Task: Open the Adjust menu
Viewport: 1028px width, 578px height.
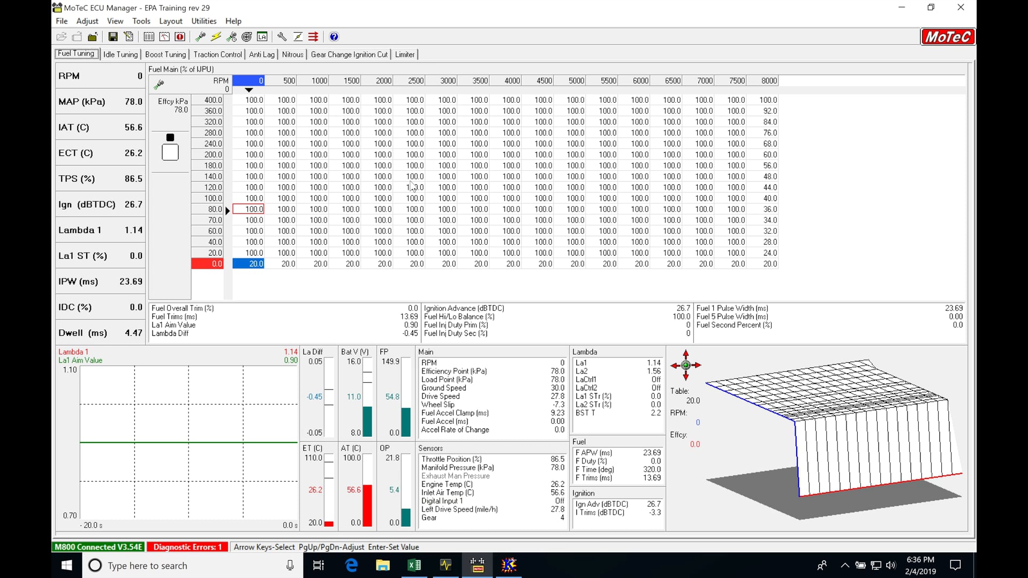Action: [x=87, y=21]
